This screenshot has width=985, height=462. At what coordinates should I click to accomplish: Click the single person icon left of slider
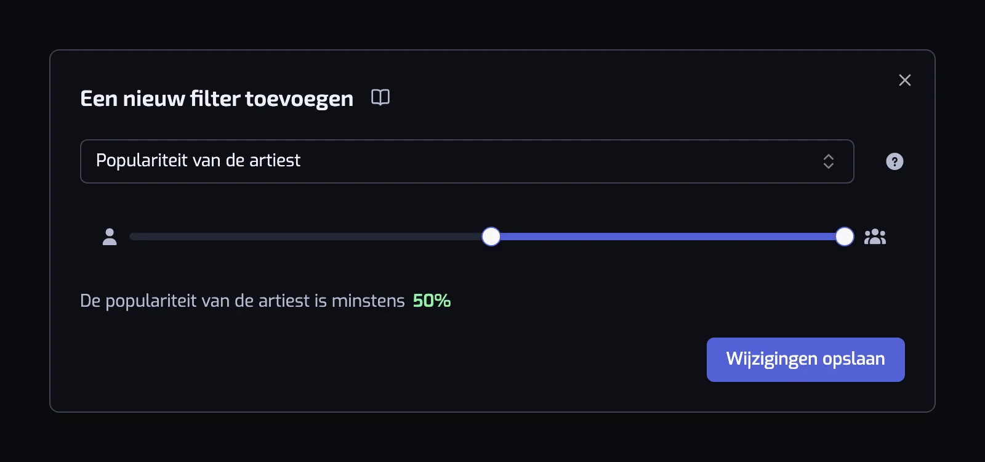click(x=110, y=237)
